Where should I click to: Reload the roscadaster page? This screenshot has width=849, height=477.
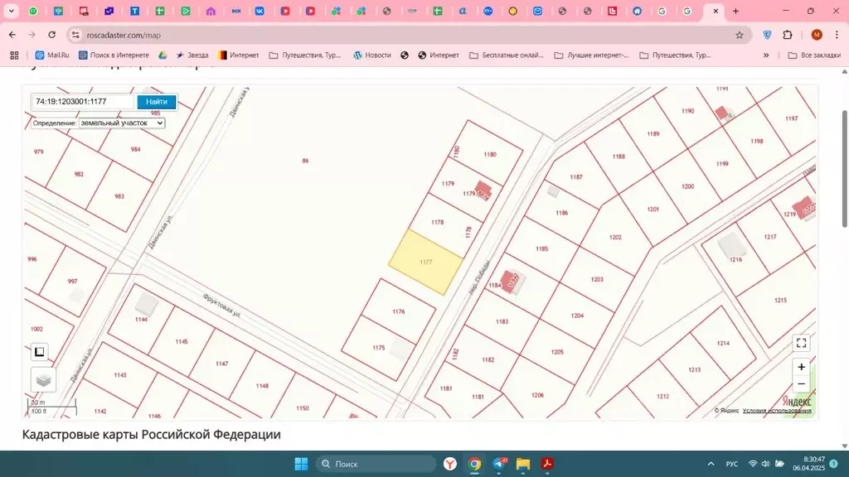(52, 35)
